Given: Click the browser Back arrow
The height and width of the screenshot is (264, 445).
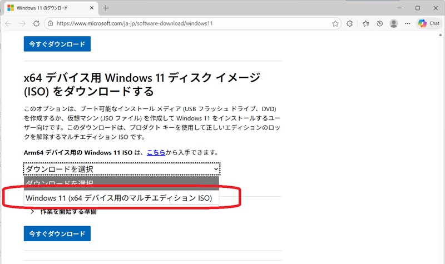Looking at the screenshot, I should 8,23.
